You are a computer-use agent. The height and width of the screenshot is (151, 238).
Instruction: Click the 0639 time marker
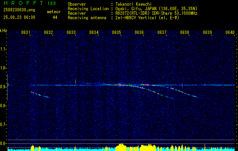207,32
